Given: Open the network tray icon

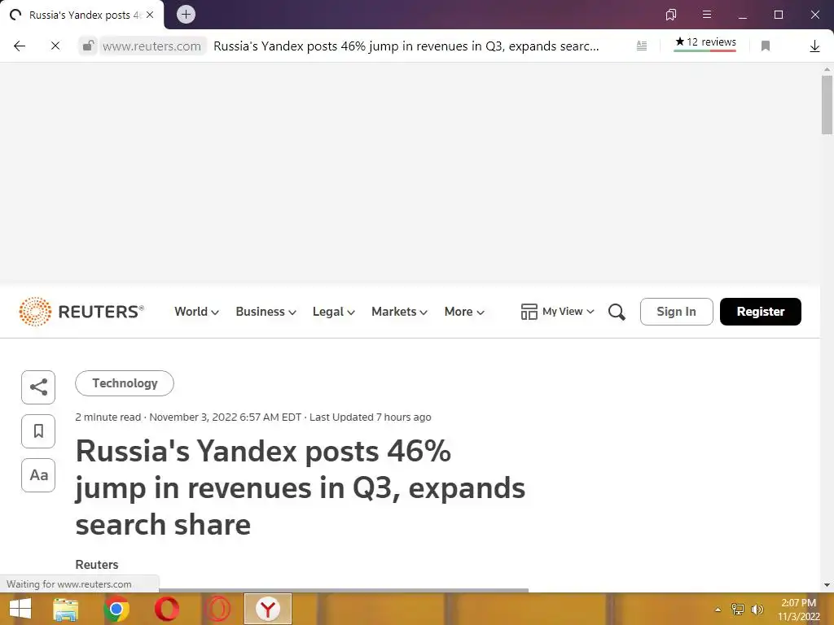Looking at the screenshot, I should [737, 609].
